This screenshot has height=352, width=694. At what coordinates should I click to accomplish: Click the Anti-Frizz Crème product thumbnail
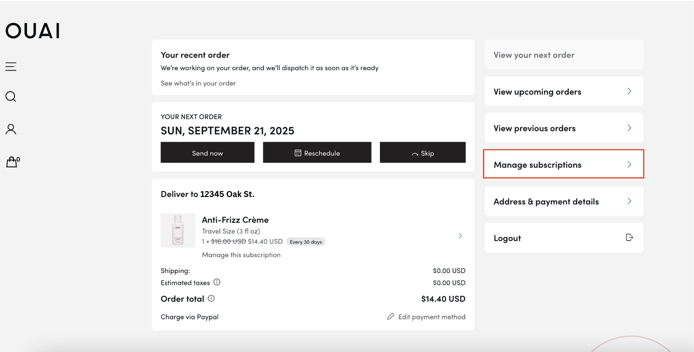[x=178, y=230]
